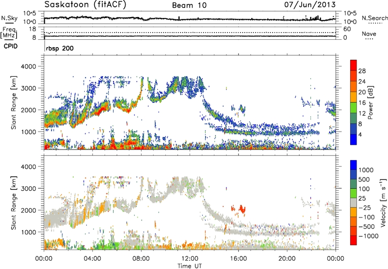
Task: Click the blue bottom segment of Power colorbar
Action: pyautogui.click(x=354, y=139)
